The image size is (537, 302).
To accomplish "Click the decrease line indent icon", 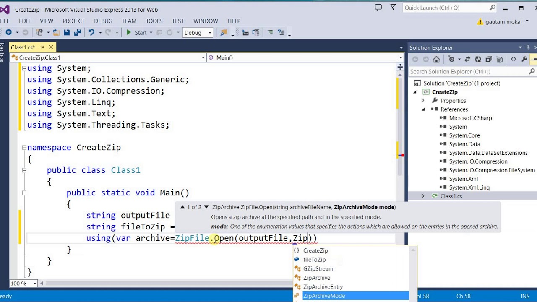I will [245, 33].
